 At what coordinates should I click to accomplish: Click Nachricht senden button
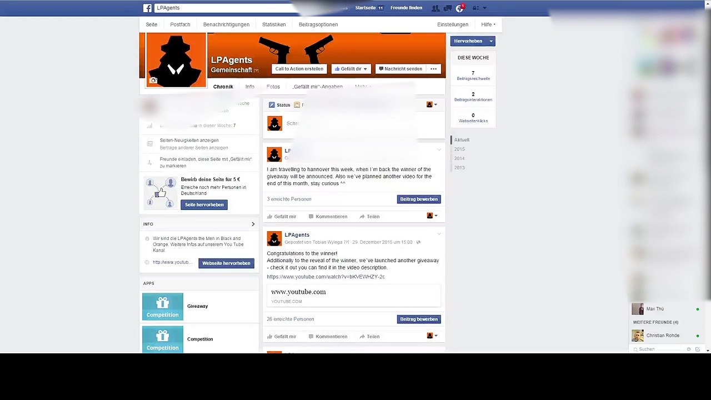400,69
